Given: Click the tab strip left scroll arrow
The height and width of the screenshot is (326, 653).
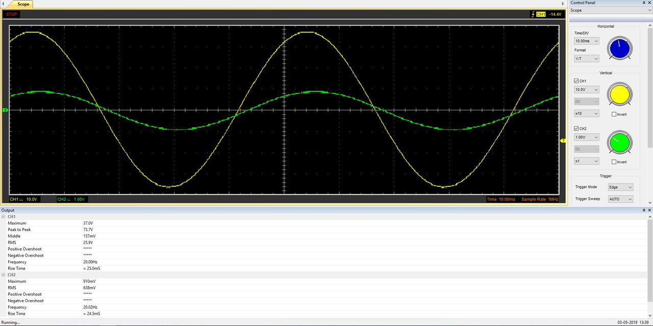Looking at the screenshot, I should [4, 4].
